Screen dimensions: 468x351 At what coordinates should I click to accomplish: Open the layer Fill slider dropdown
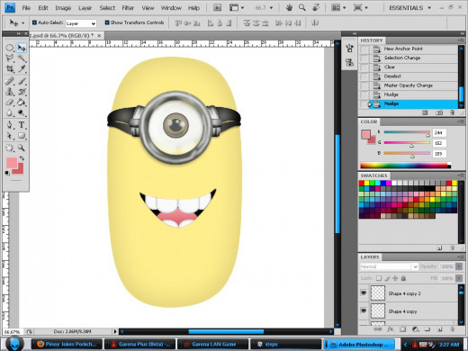pos(459,278)
